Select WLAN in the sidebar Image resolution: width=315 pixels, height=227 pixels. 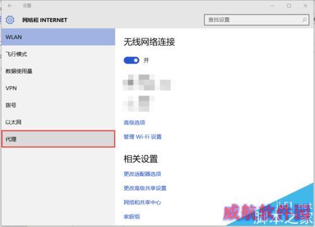pyautogui.click(x=59, y=37)
